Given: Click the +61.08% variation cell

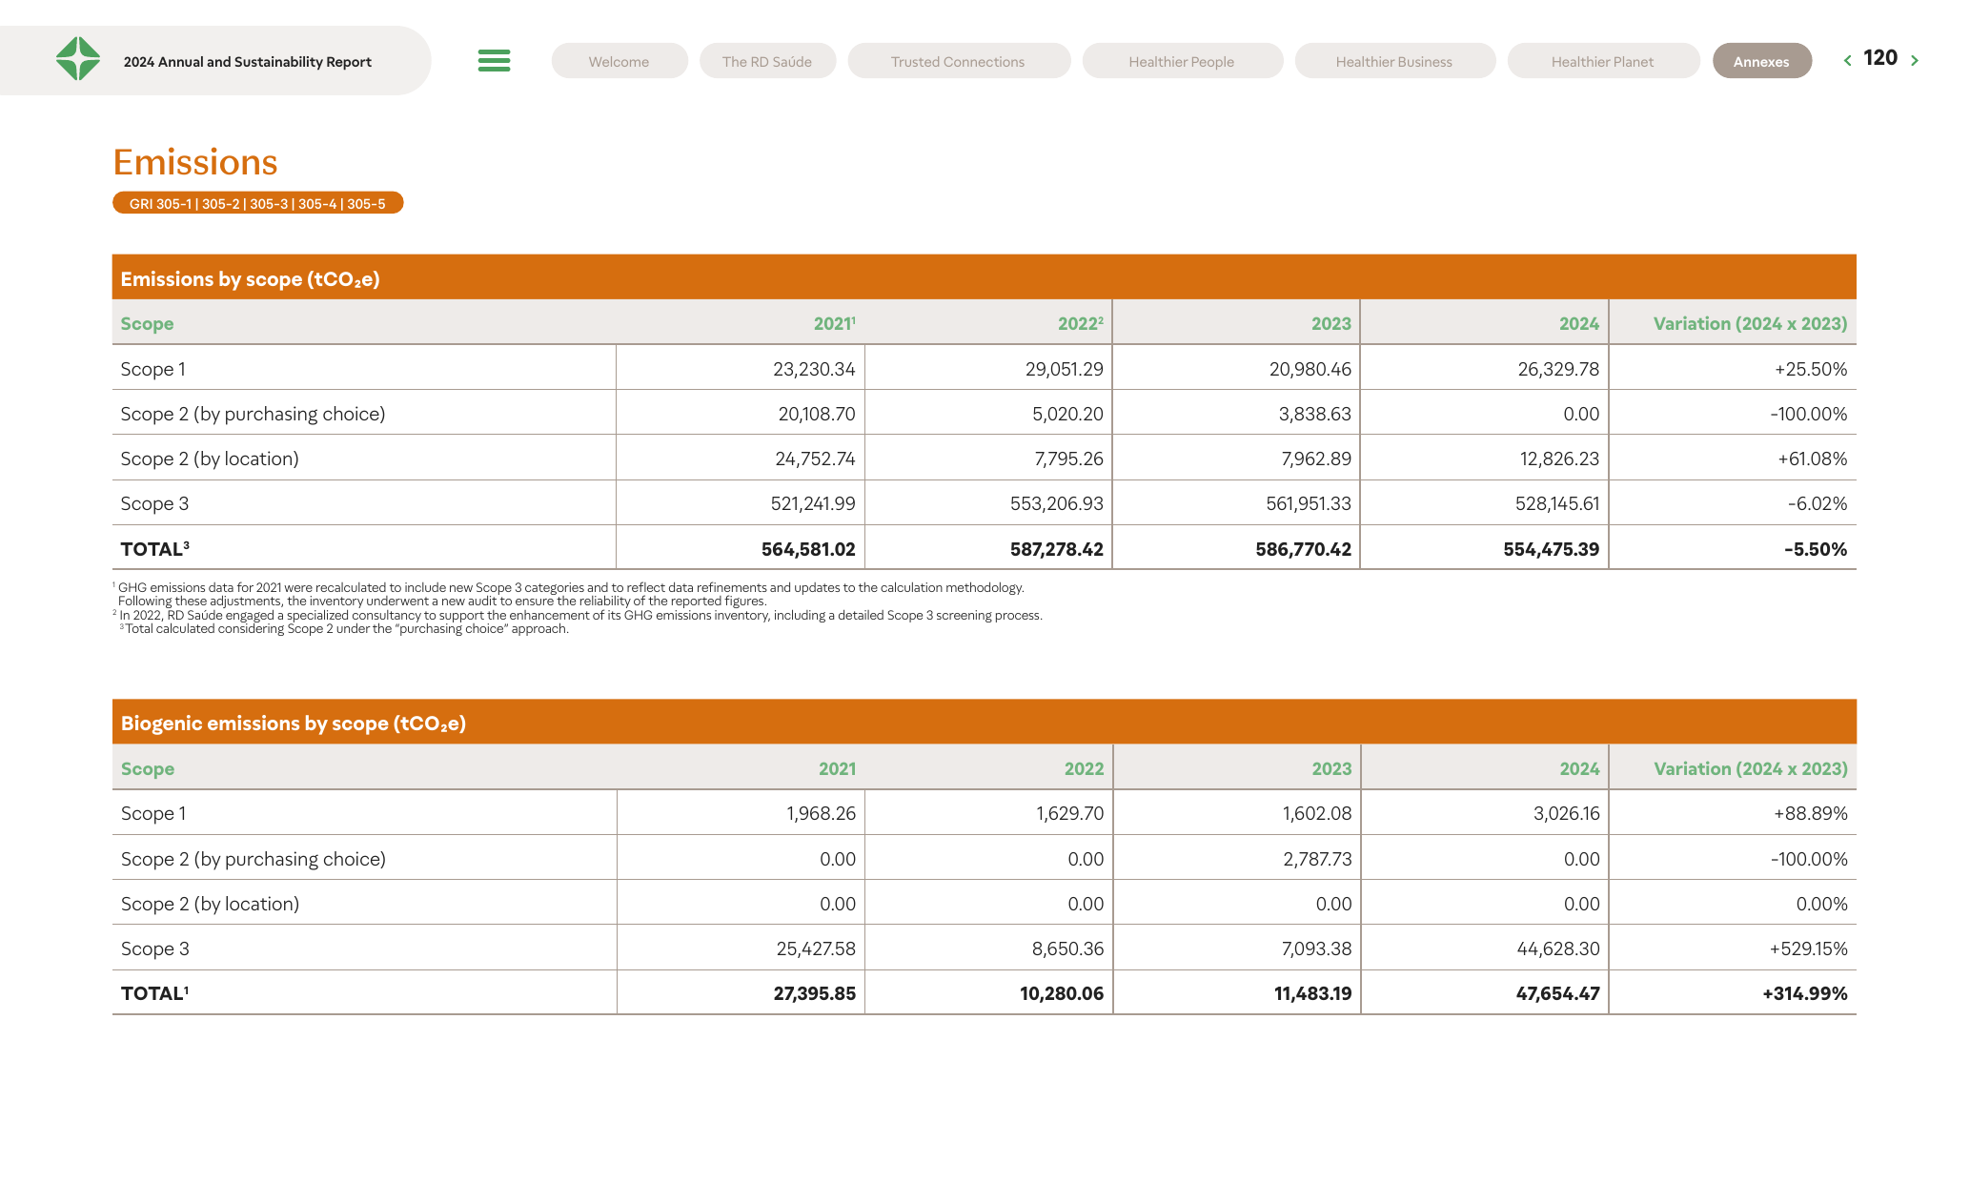Looking at the screenshot, I should [1812, 459].
